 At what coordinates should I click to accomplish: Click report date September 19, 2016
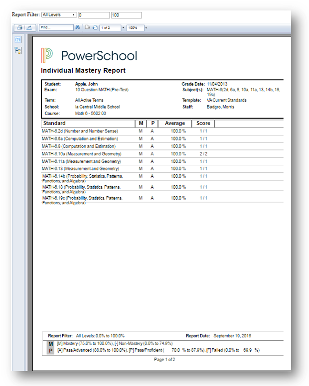tap(232, 336)
